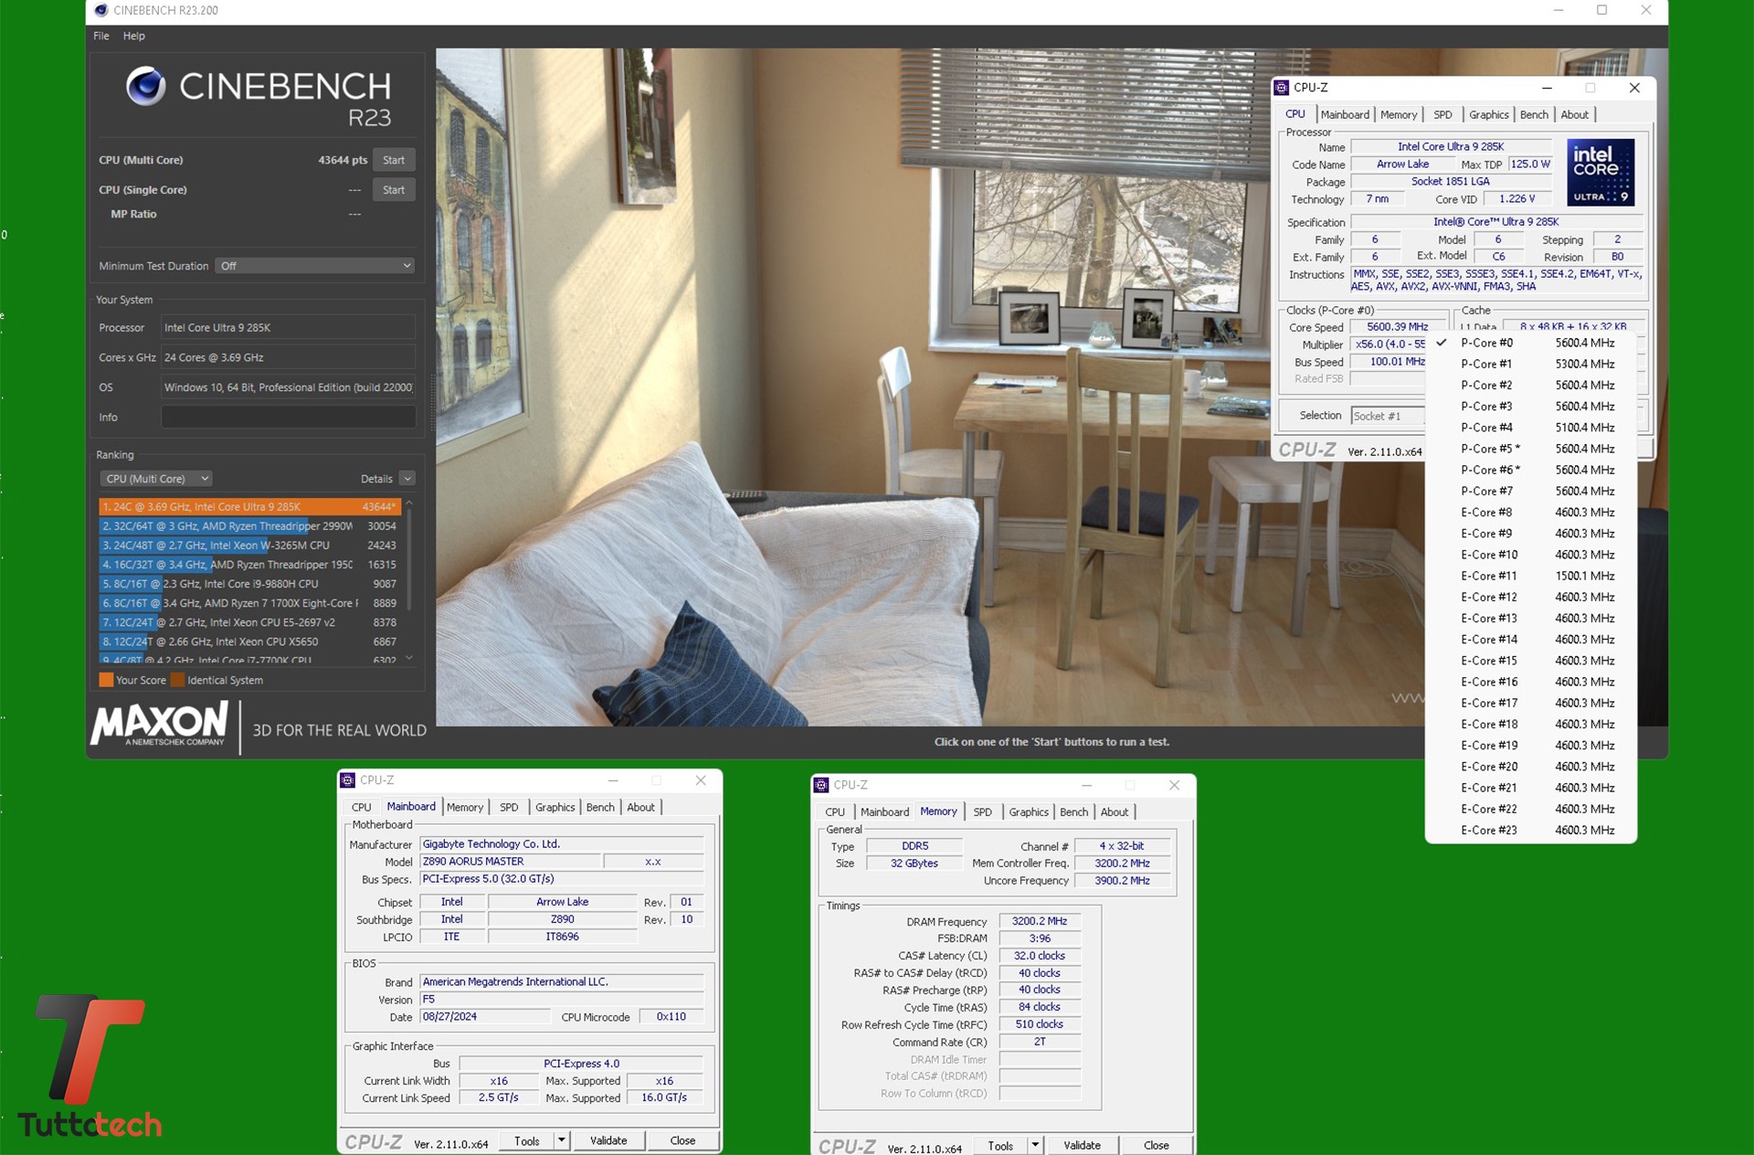Select ranking row 1 Intel Core Ultra 9 285K

tap(249, 506)
